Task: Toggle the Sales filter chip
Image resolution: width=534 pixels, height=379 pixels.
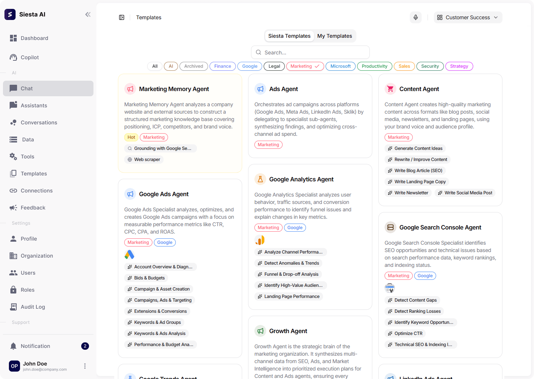Action: click(404, 66)
